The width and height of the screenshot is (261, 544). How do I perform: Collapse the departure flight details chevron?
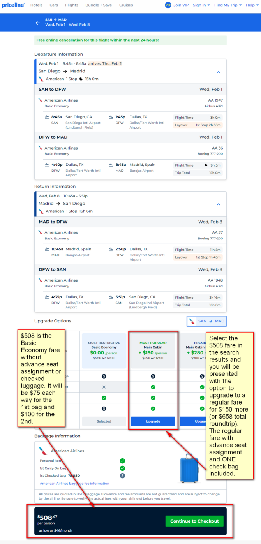tap(219, 72)
